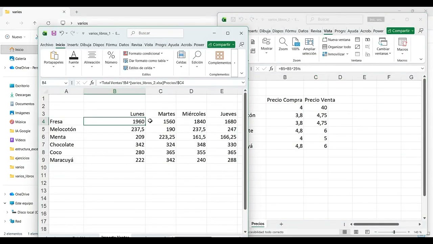Click the vertical scrollbar in varios_libros_1
The width and height of the screenshot is (433, 244).
click(245, 150)
